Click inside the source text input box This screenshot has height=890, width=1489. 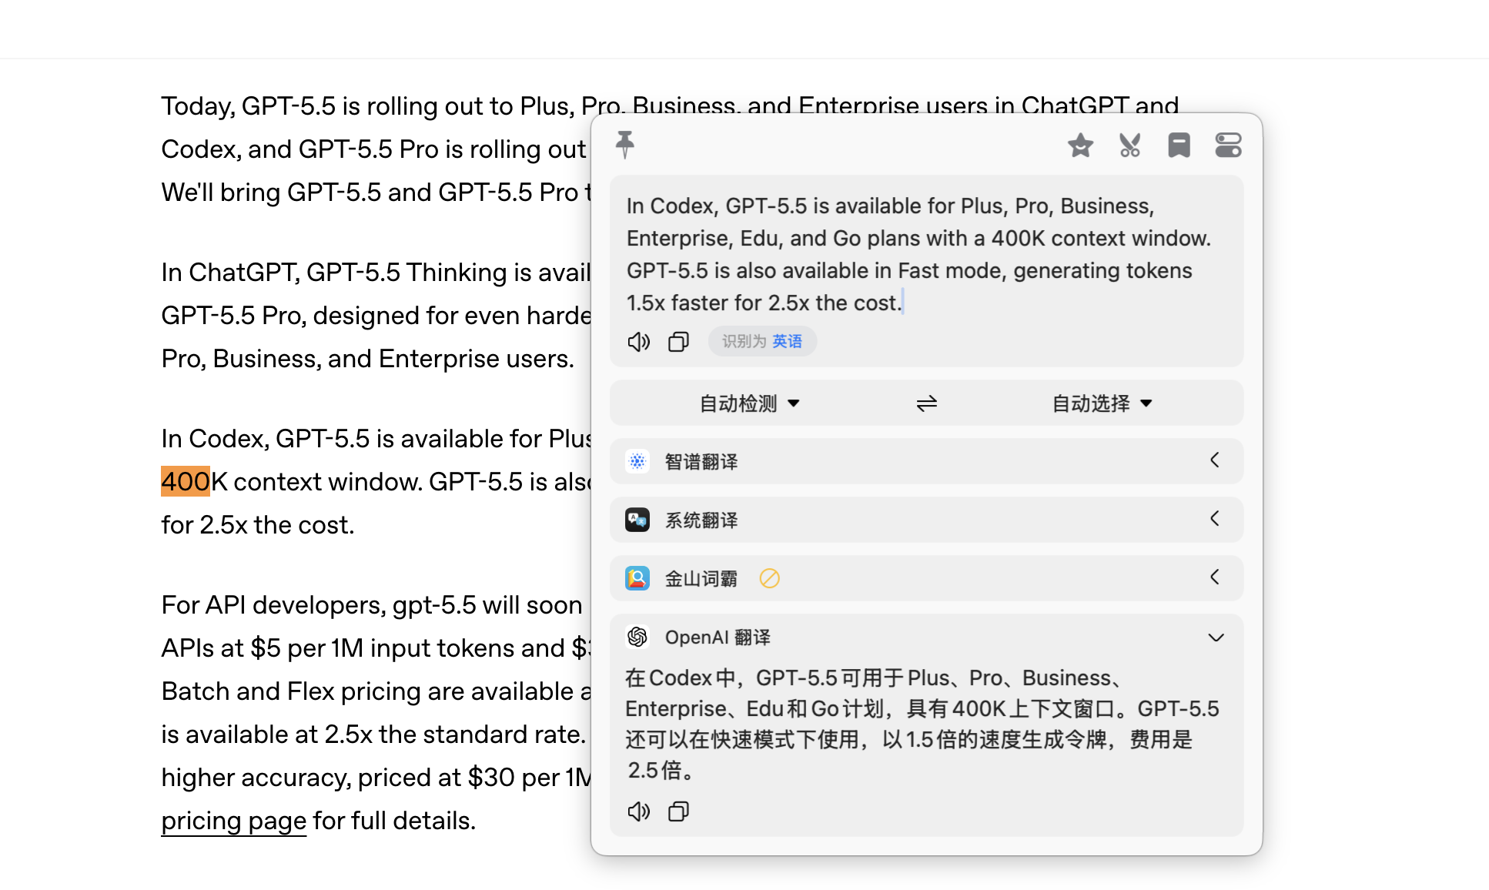point(926,254)
